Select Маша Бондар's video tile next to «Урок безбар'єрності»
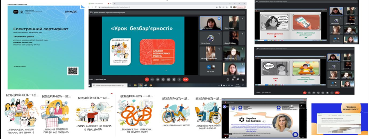369x139 pixels. [234, 23]
